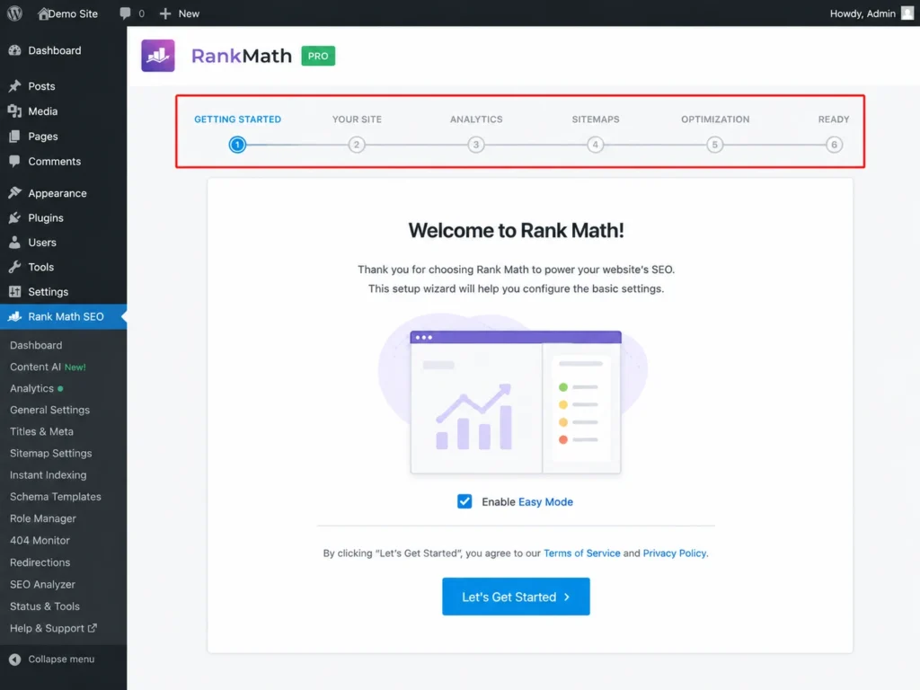Image resolution: width=920 pixels, height=690 pixels.
Task: Open the Easy Mode link
Action: 545,501
